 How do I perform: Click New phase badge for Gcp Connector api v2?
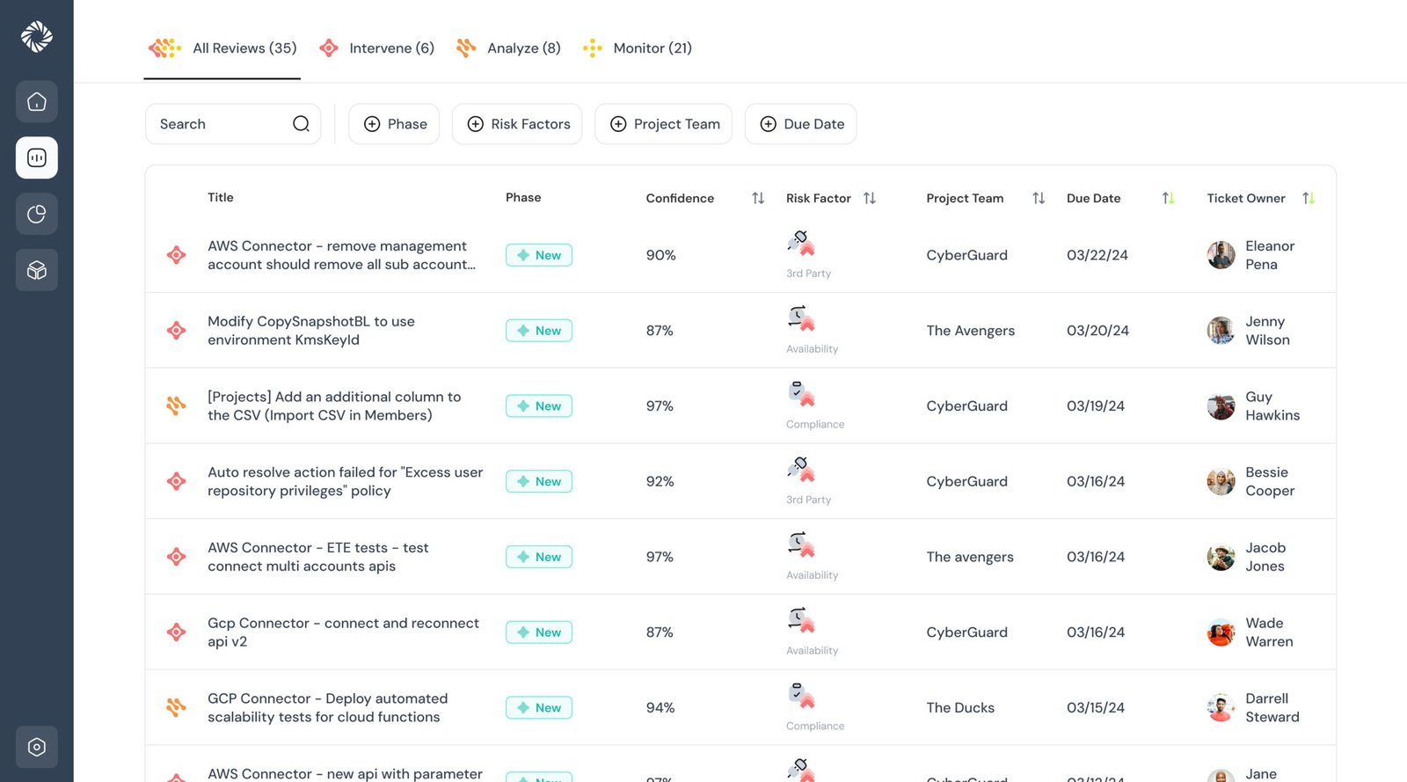[x=539, y=632]
